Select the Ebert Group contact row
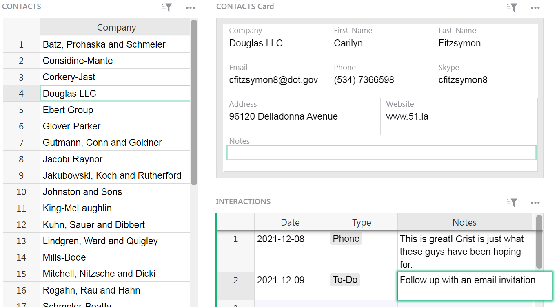 tap(68, 110)
